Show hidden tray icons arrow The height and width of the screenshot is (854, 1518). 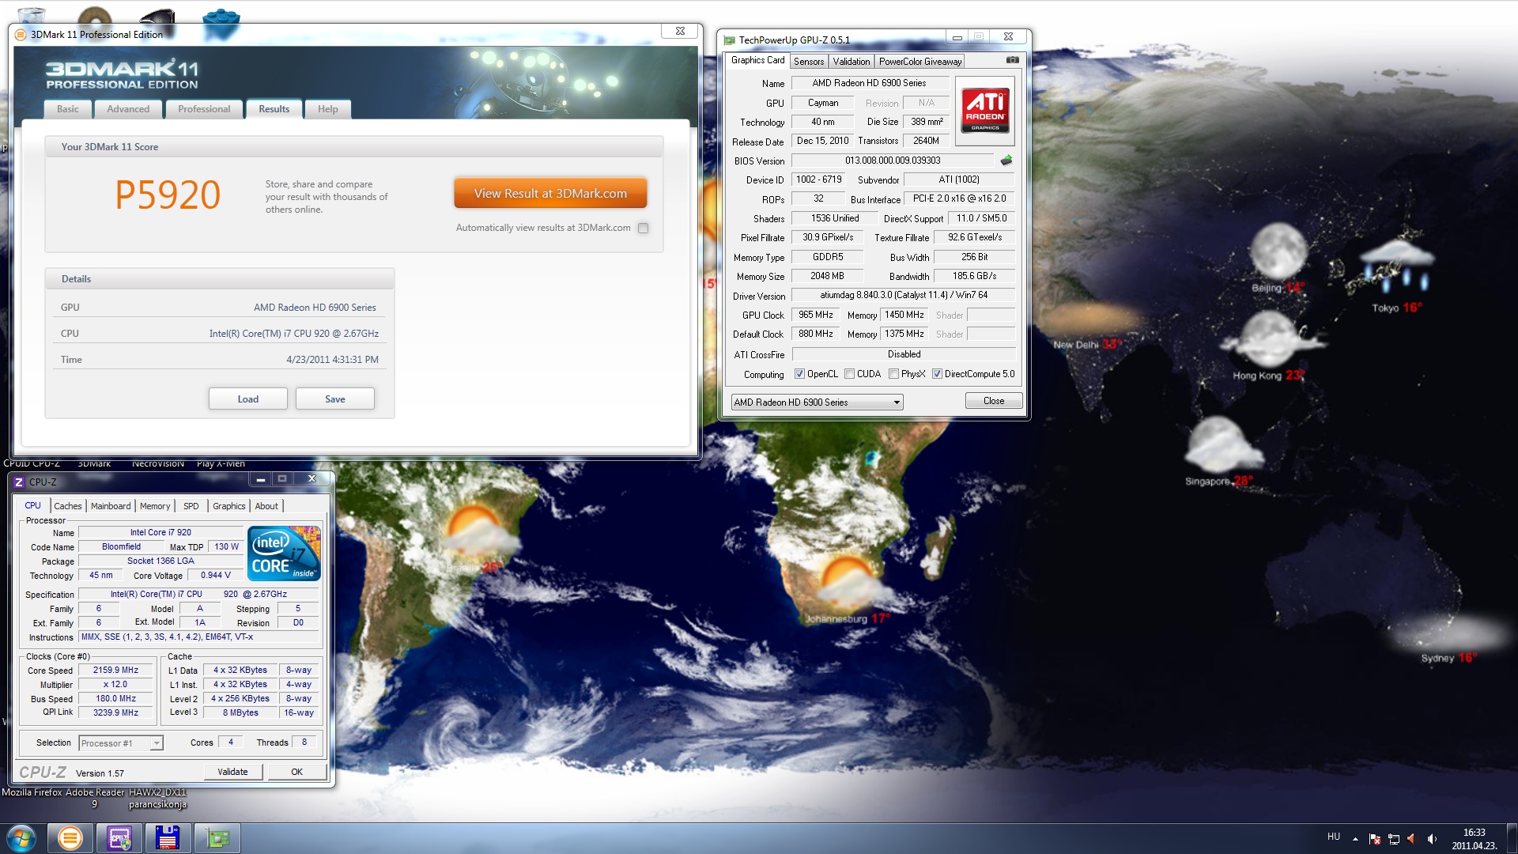[1355, 839]
